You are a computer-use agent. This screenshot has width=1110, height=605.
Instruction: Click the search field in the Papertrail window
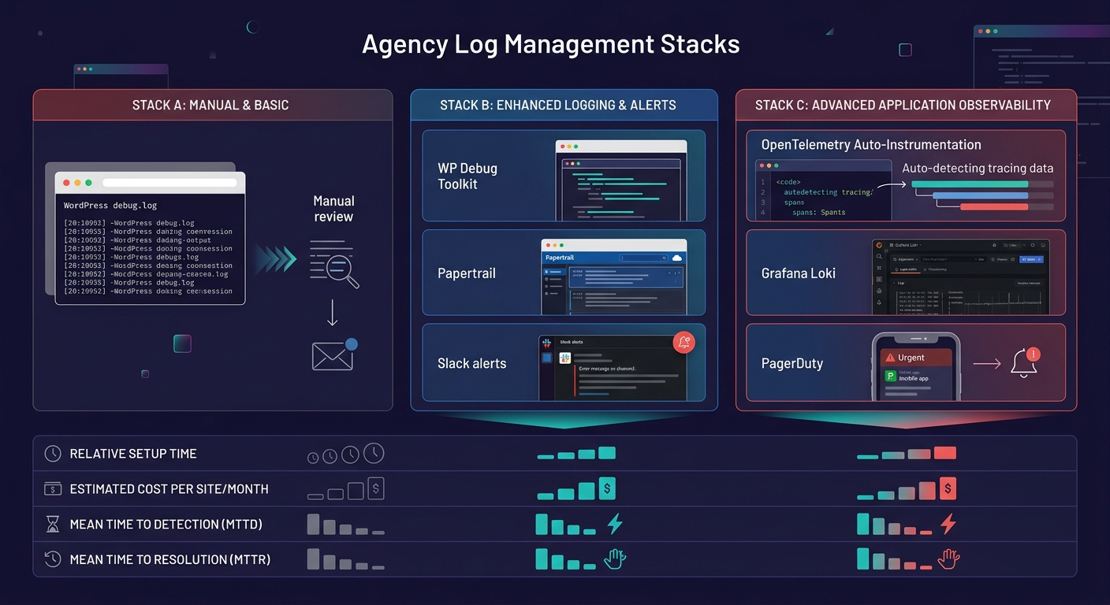pyautogui.click(x=643, y=258)
